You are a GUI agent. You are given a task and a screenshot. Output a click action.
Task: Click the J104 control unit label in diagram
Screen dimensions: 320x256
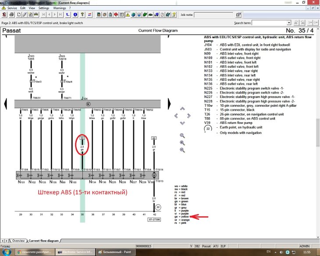[84, 98]
